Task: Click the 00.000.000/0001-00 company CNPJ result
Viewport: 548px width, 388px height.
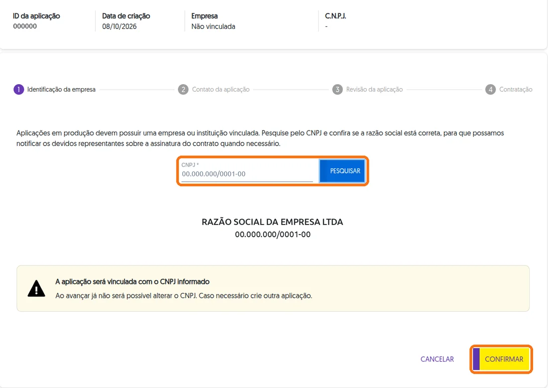Action: (273, 235)
